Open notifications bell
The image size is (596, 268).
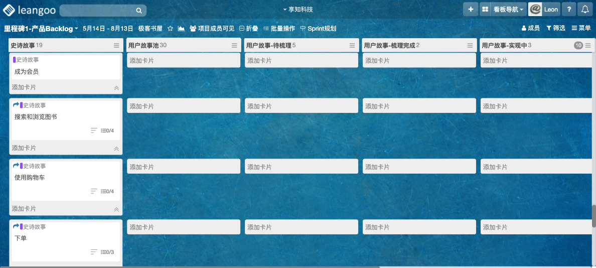click(x=584, y=10)
